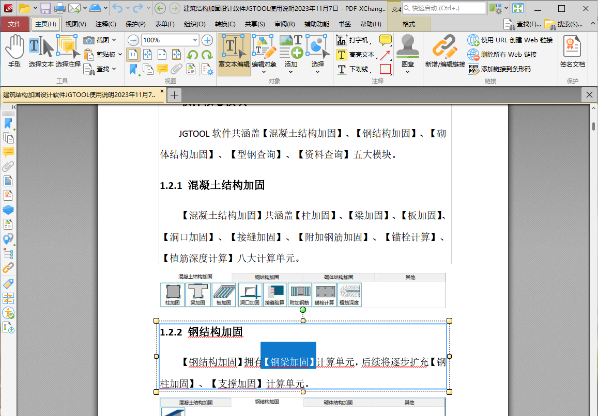Open the Bookmarks pane in the sidebar
The height and width of the screenshot is (416, 598).
click(x=8, y=123)
